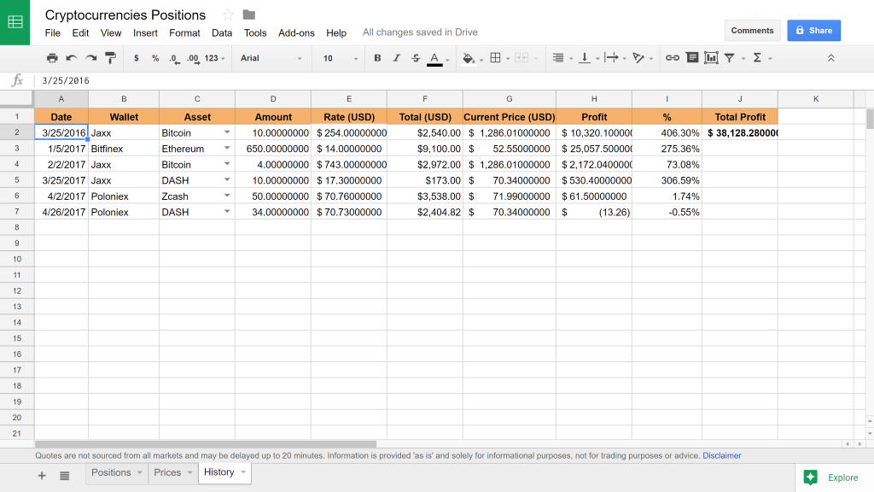Click the filter icon
Image resolution: width=874 pixels, height=492 pixels.
(729, 58)
